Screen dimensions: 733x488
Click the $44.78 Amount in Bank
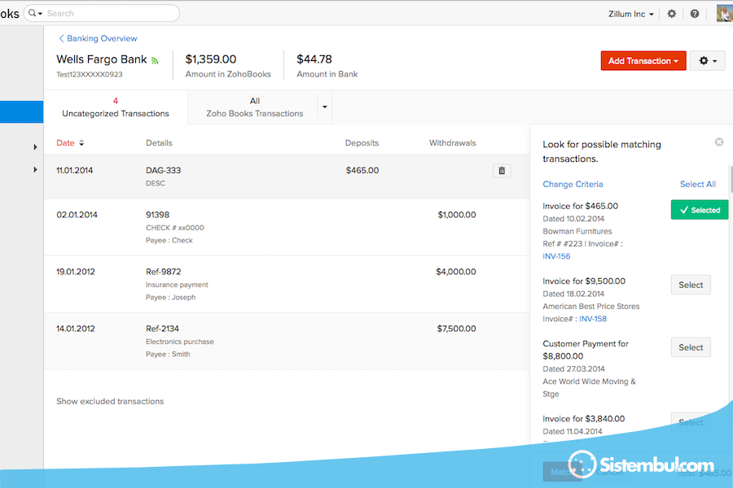coord(314,59)
